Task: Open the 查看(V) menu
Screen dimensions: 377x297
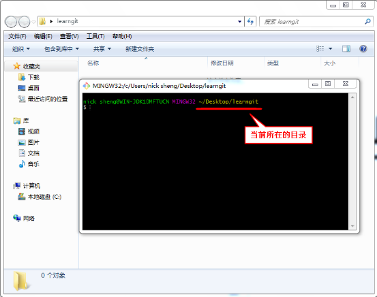Action: point(70,36)
